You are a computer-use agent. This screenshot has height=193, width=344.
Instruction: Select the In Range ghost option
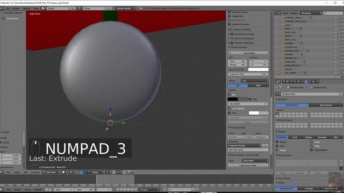click(x=309, y=188)
